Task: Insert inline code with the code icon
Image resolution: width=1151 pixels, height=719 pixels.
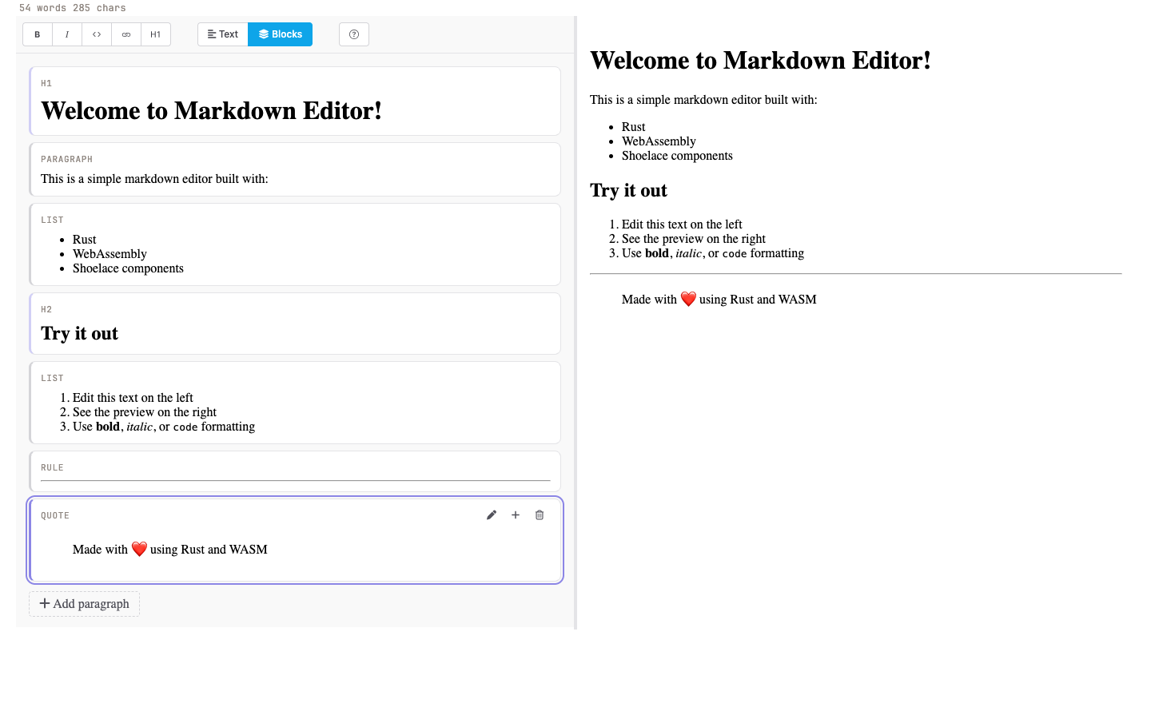Action: 97,34
